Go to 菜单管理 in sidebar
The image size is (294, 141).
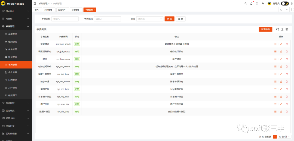16,34
